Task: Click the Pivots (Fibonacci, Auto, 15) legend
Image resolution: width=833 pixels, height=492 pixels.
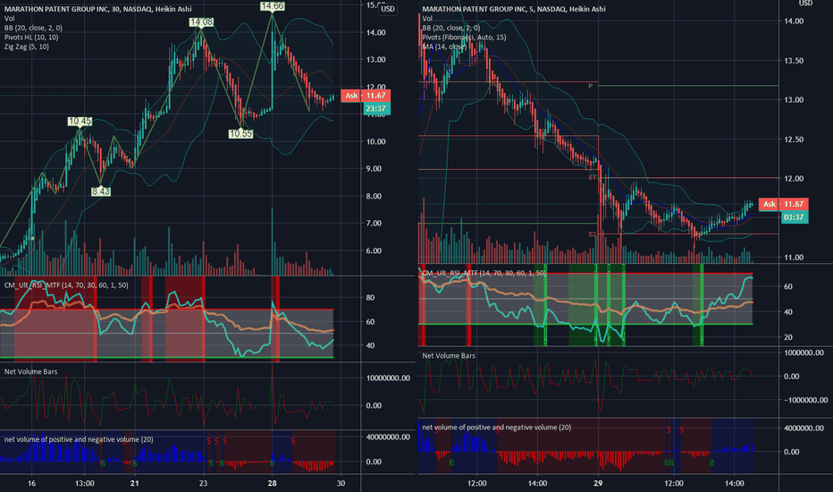Action: [x=464, y=38]
